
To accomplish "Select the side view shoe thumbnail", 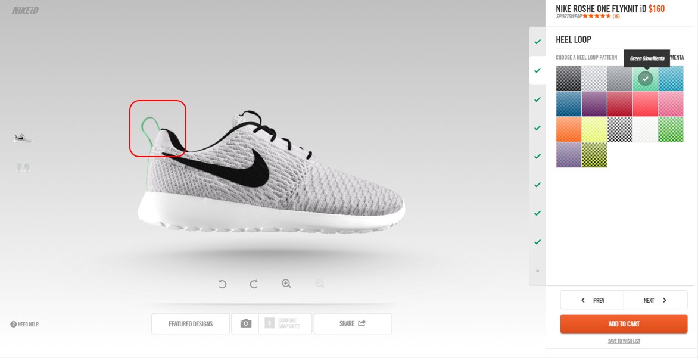I will (23, 138).
